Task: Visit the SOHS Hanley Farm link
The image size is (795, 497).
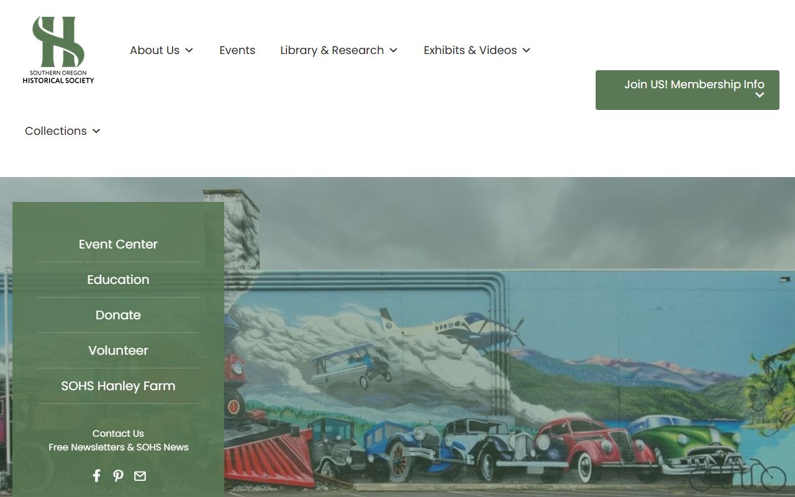Action: [x=118, y=386]
